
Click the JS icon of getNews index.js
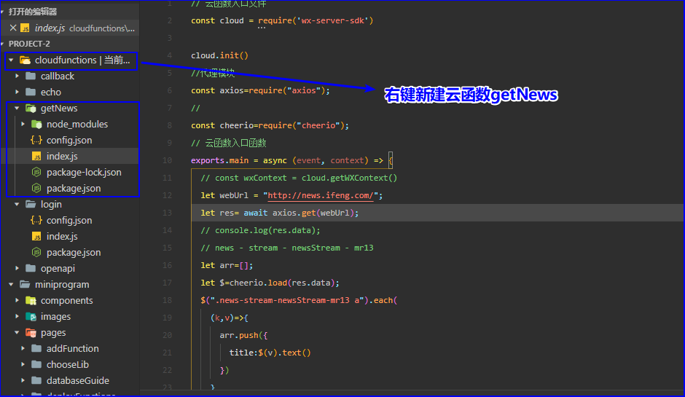36,157
